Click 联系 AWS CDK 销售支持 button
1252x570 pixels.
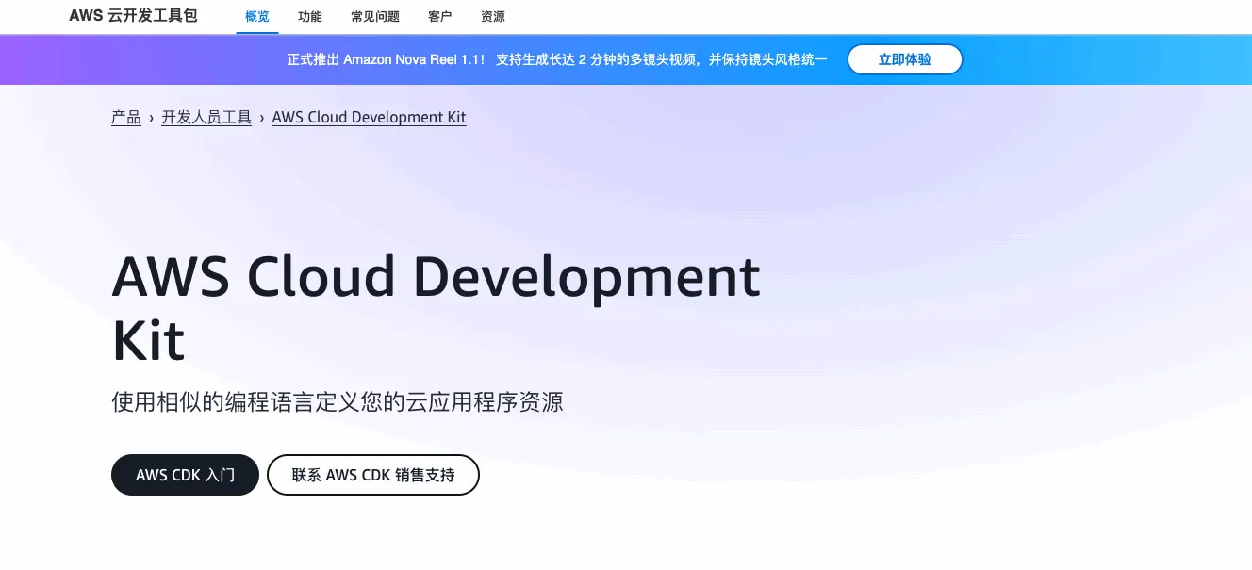373,475
